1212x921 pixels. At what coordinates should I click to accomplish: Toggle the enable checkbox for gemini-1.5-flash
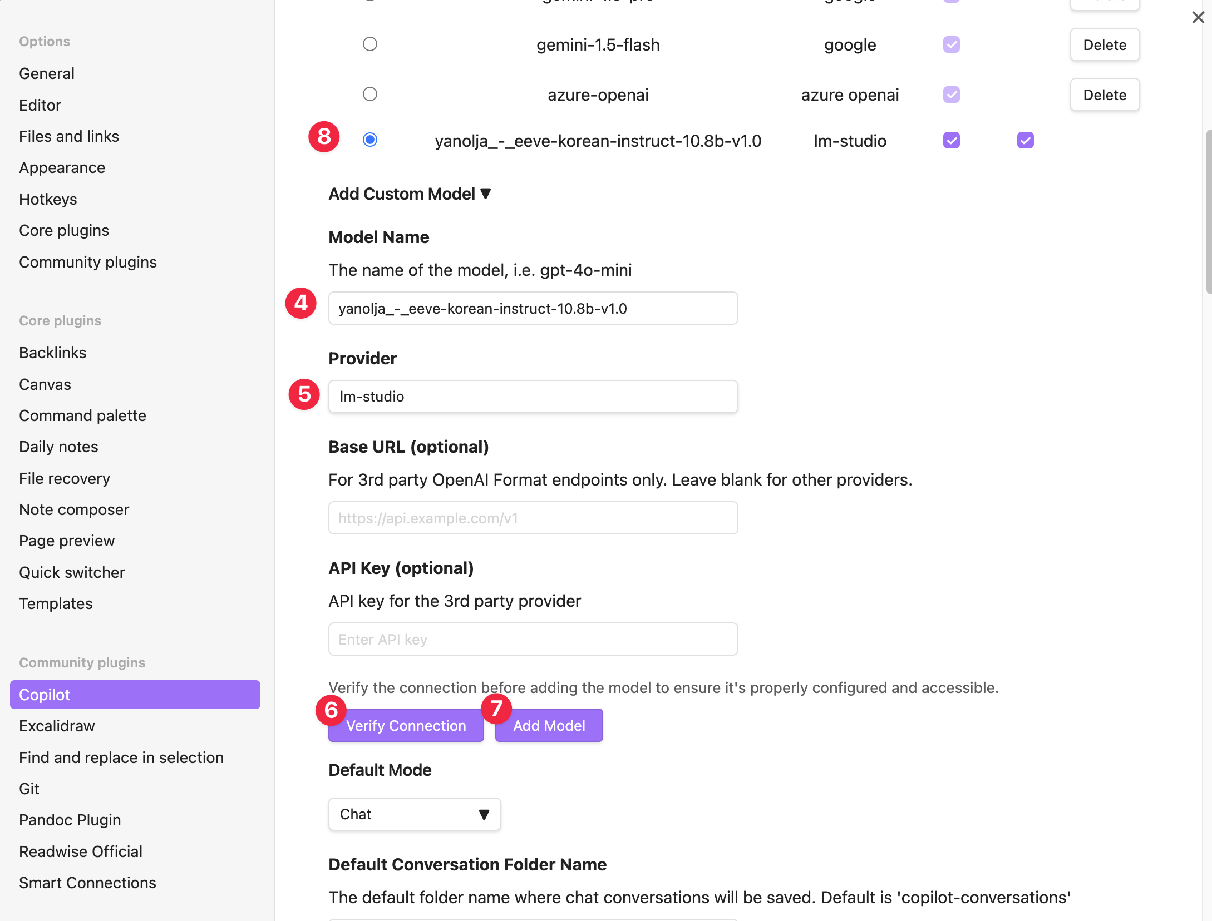(951, 44)
